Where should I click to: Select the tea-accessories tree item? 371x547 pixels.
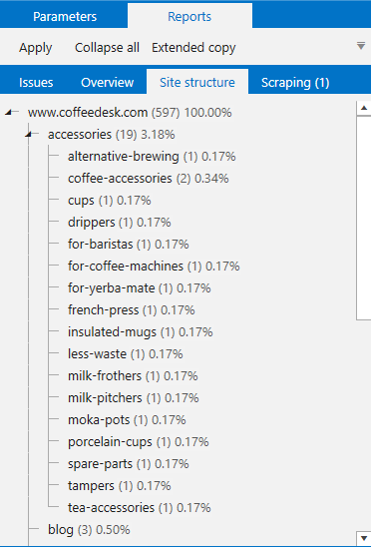[x=140, y=508]
